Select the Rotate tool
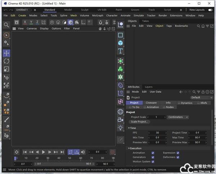The height and width of the screenshot is (174, 216). (6, 61)
